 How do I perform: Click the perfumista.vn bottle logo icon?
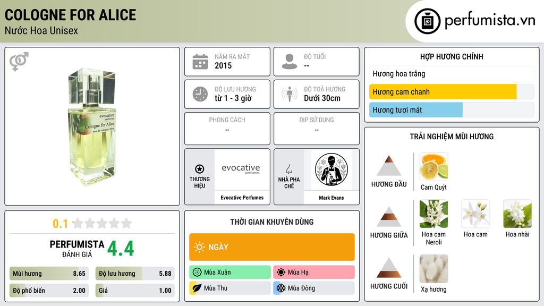click(x=427, y=21)
